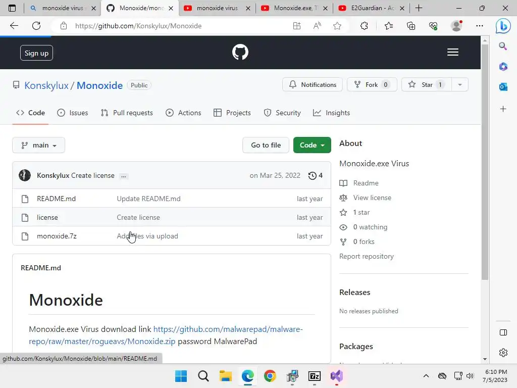Screen dimensions: 517x388
Task: Click the Read aloud icon
Action: coord(317,26)
